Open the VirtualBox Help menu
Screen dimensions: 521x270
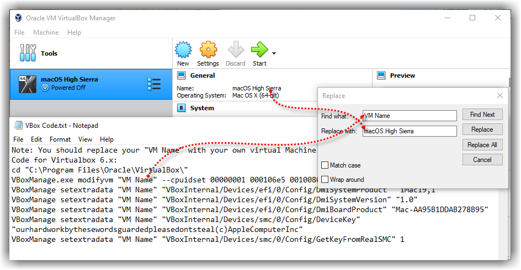point(74,32)
